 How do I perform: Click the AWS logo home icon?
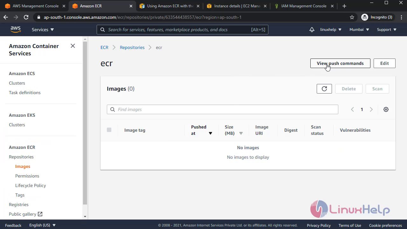click(x=16, y=29)
